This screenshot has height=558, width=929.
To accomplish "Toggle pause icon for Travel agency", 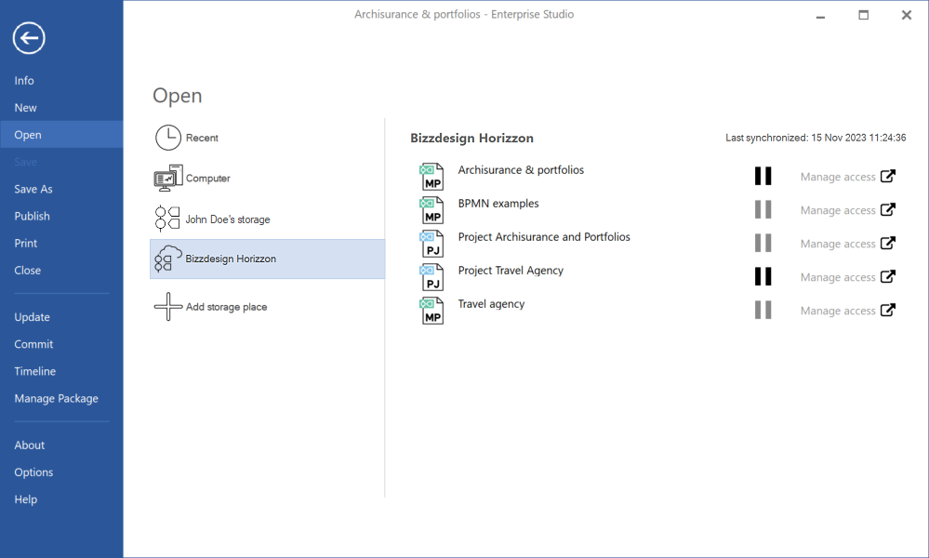I will point(763,311).
